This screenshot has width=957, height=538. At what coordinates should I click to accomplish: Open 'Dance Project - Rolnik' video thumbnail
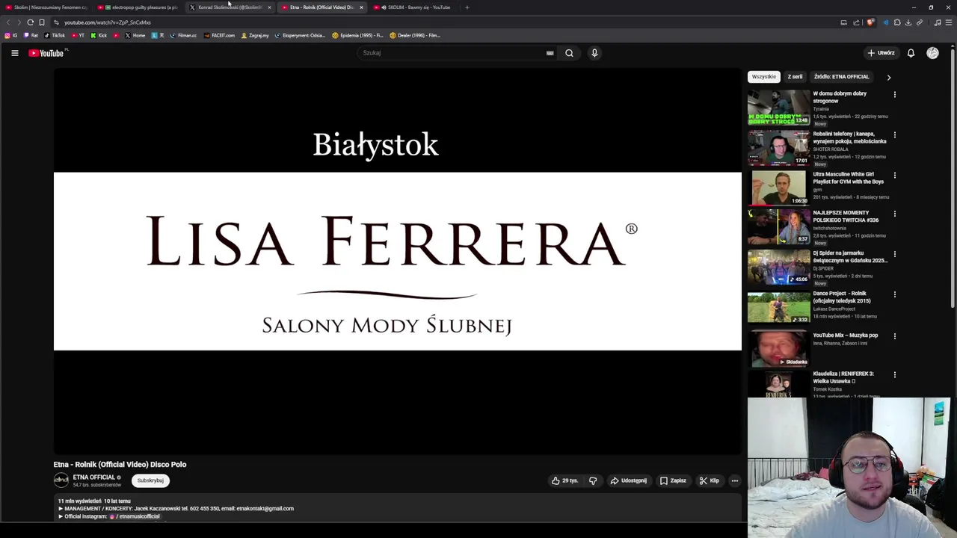778,308
